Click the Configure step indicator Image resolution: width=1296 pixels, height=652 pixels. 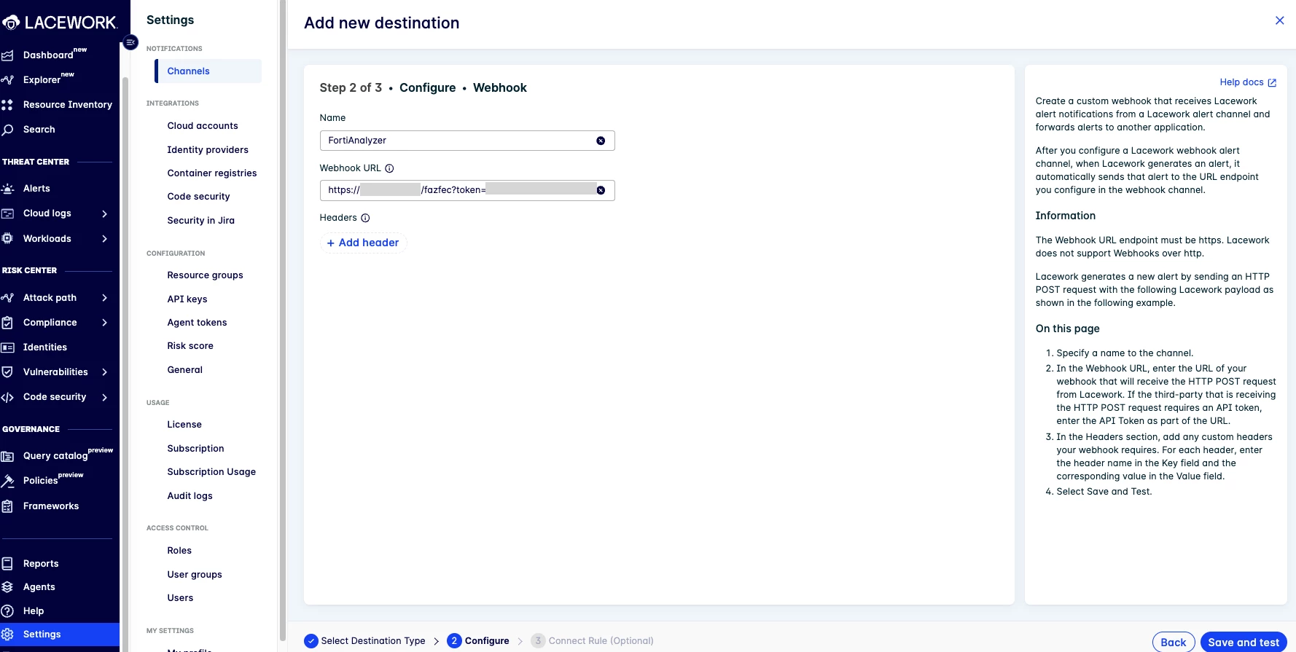[x=478, y=641]
